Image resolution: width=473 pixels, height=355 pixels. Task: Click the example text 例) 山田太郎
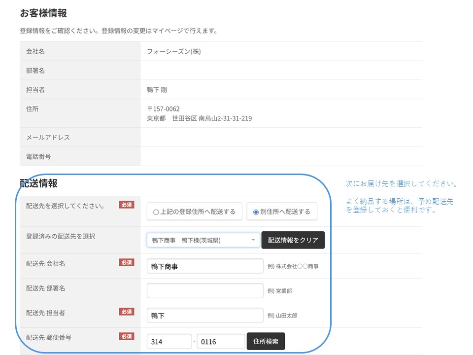pos(282,316)
